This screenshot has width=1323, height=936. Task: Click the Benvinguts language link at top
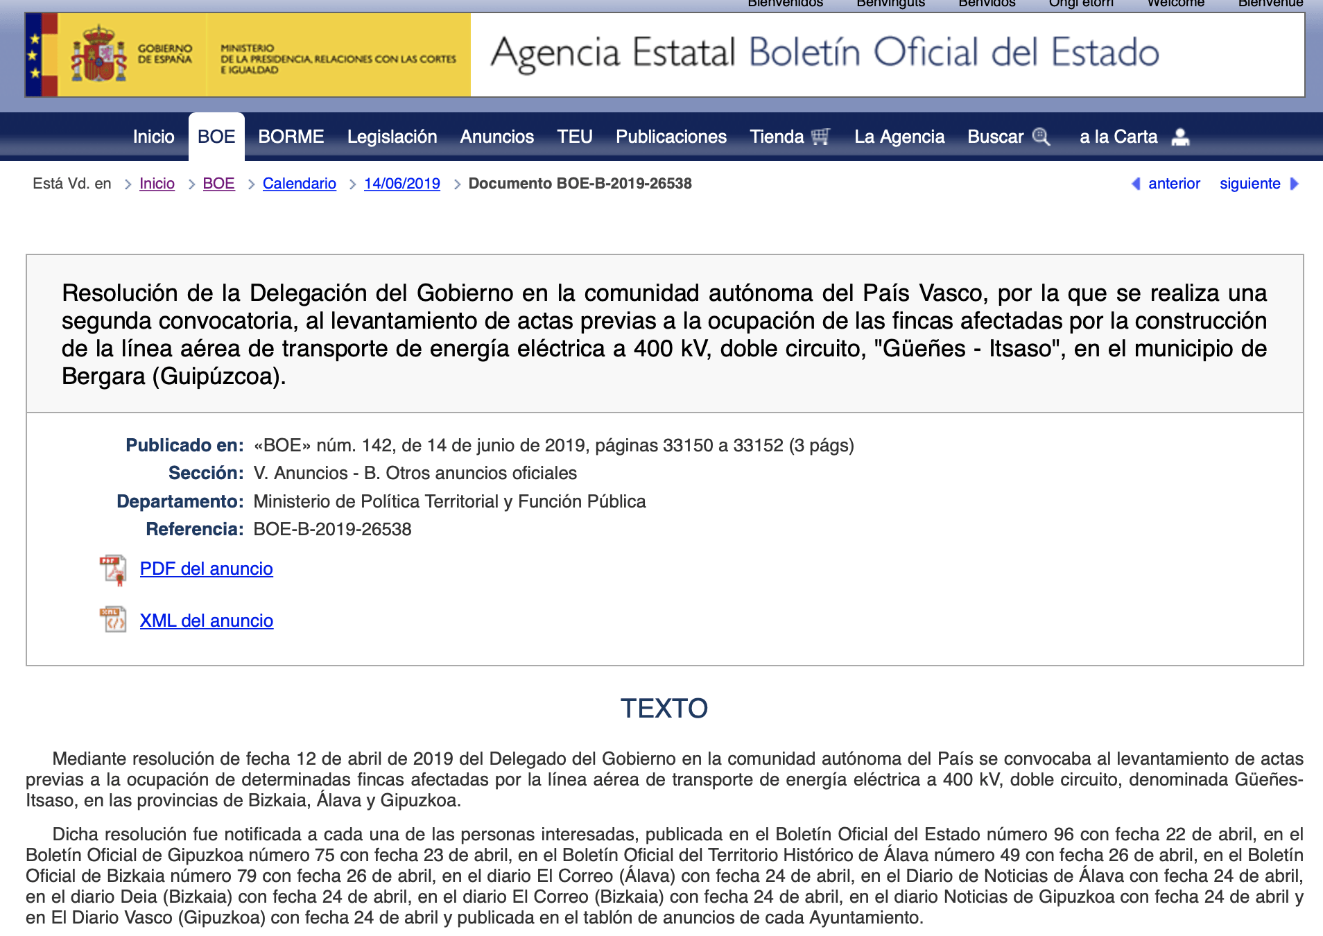point(890,3)
